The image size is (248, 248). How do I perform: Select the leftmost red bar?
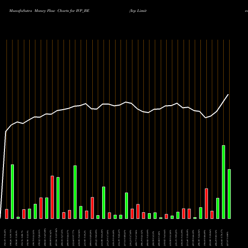(6, 214)
